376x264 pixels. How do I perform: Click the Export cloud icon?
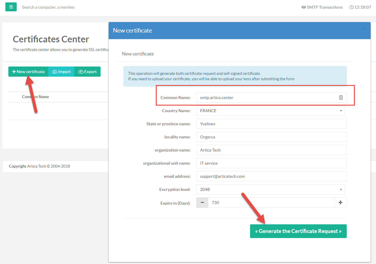(x=81, y=72)
